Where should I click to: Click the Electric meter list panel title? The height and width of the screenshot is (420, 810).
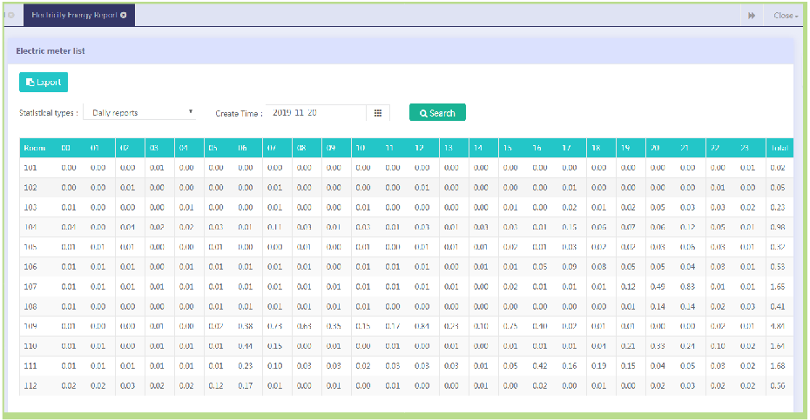pyautogui.click(x=51, y=51)
